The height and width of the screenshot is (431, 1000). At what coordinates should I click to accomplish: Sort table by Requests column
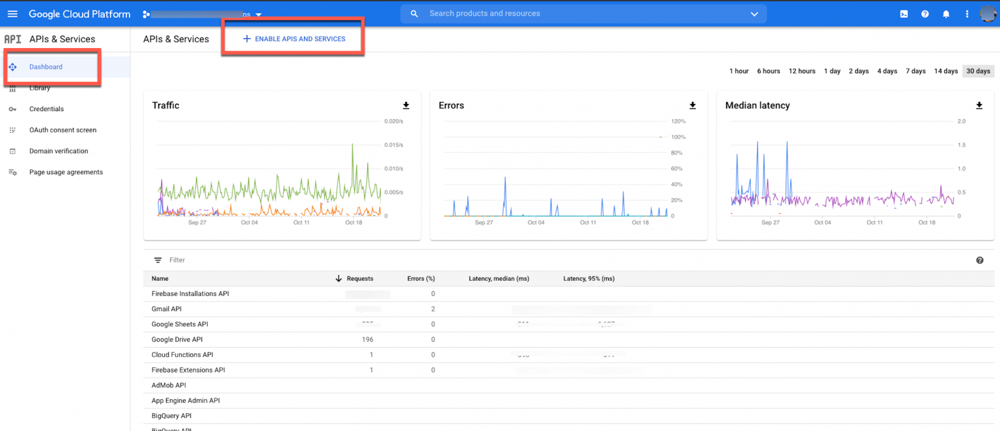point(359,278)
